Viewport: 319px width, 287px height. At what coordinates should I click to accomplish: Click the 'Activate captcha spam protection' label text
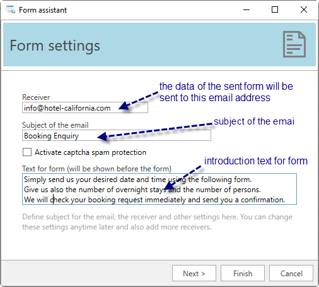coord(90,152)
